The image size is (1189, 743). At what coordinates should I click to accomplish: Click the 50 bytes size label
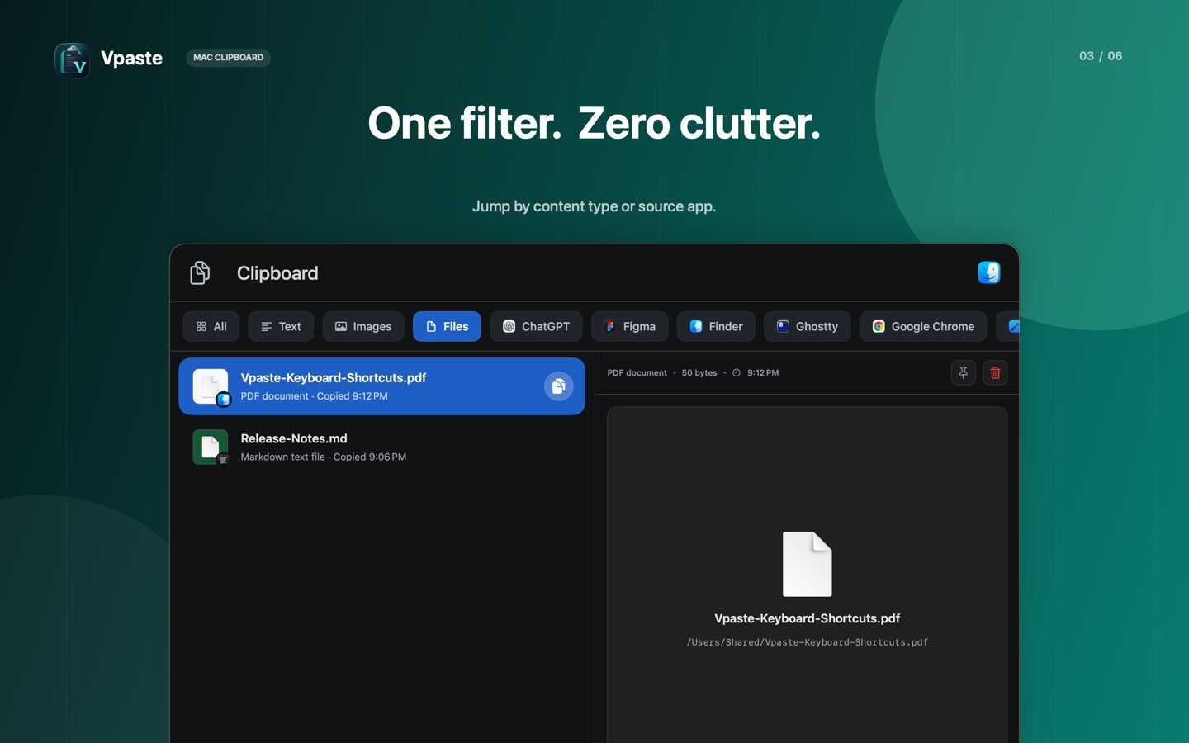699,373
